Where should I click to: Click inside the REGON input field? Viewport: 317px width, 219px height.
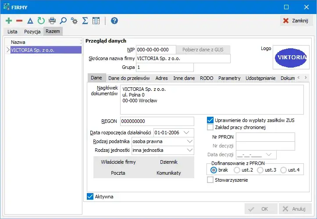157,122
